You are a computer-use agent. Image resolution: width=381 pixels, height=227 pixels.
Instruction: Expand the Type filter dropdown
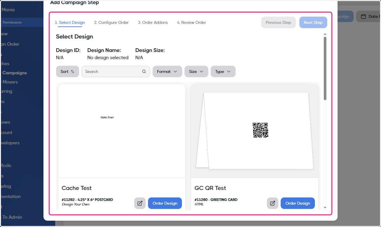pos(223,72)
